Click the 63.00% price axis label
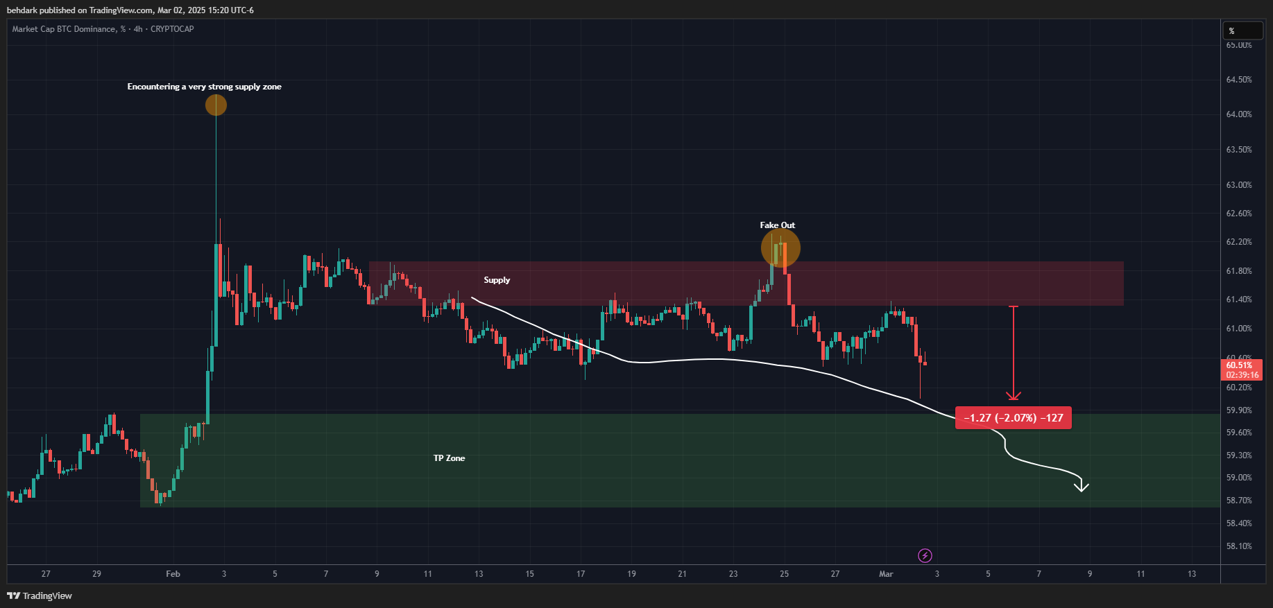The width and height of the screenshot is (1273, 608). coord(1239,185)
